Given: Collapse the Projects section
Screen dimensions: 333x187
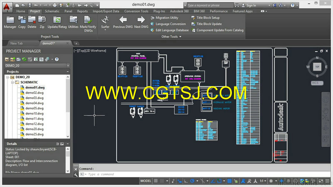Looking at the screenshot, I should (x=68, y=71).
